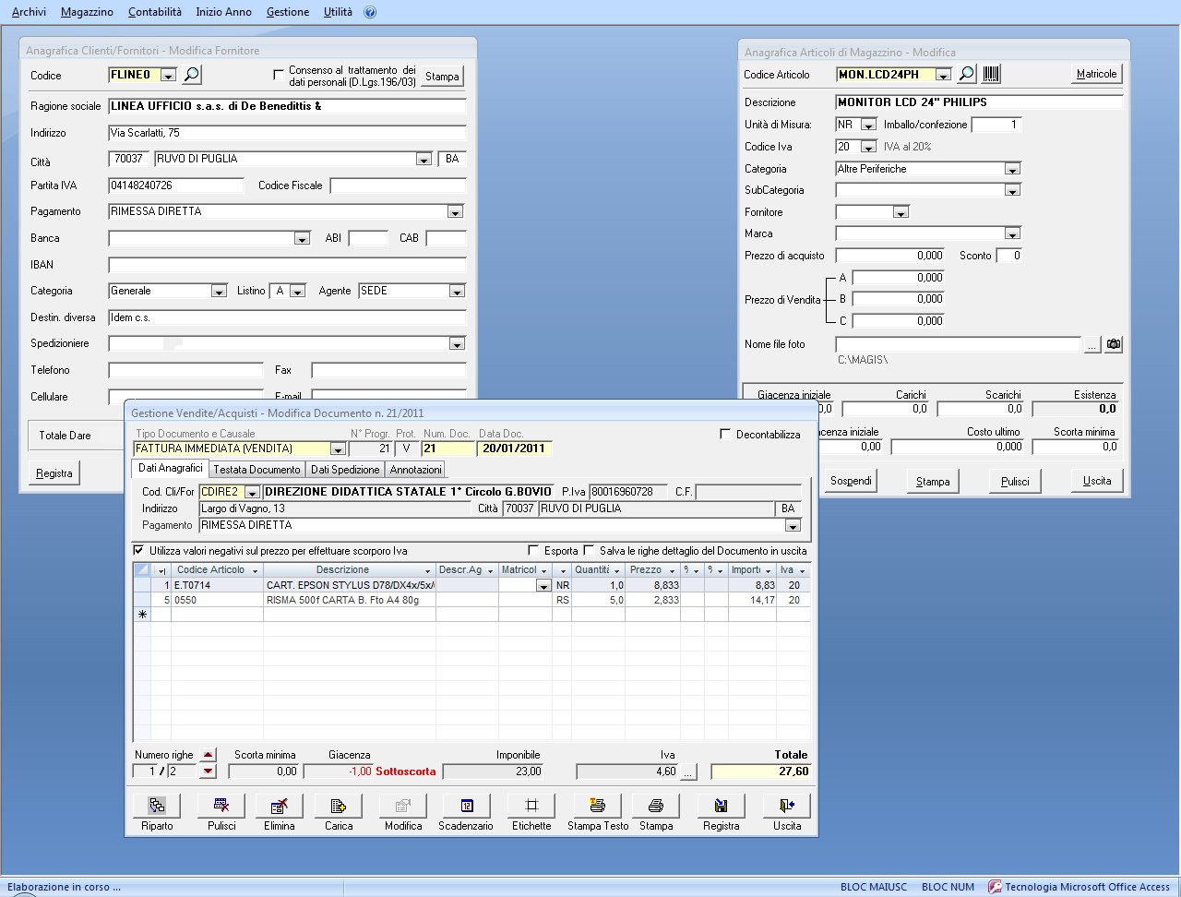Click the barcode icon beside Codice Articolo

coord(991,74)
